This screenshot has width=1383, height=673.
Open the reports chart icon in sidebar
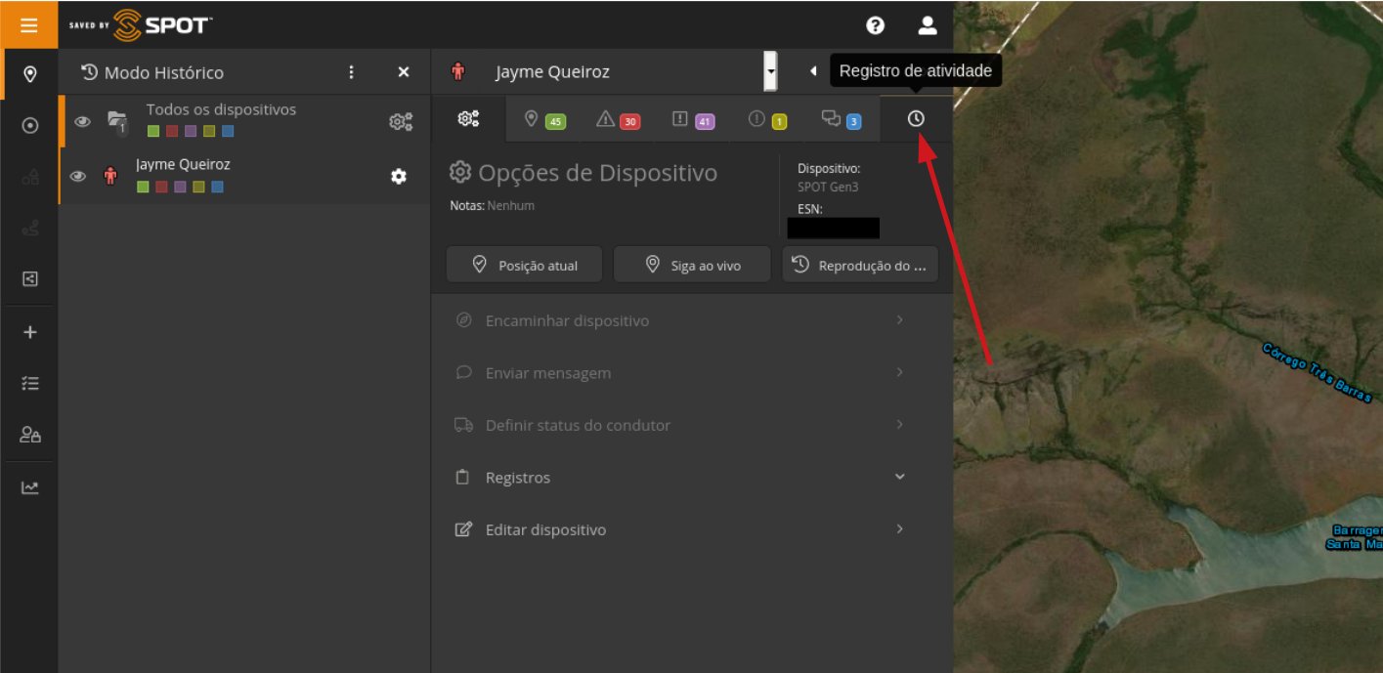29,487
